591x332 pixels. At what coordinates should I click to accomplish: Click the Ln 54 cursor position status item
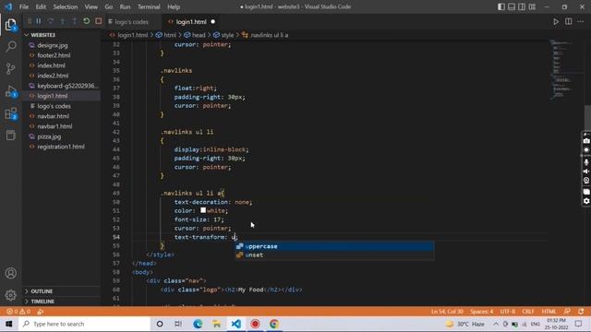447,312
